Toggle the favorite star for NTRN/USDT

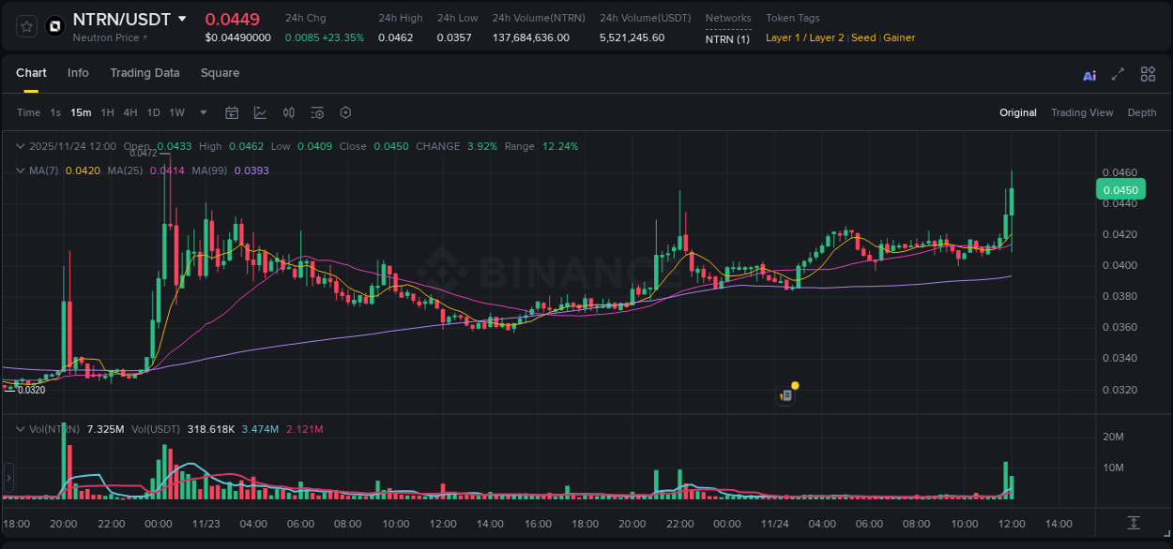tap(25, 26)
